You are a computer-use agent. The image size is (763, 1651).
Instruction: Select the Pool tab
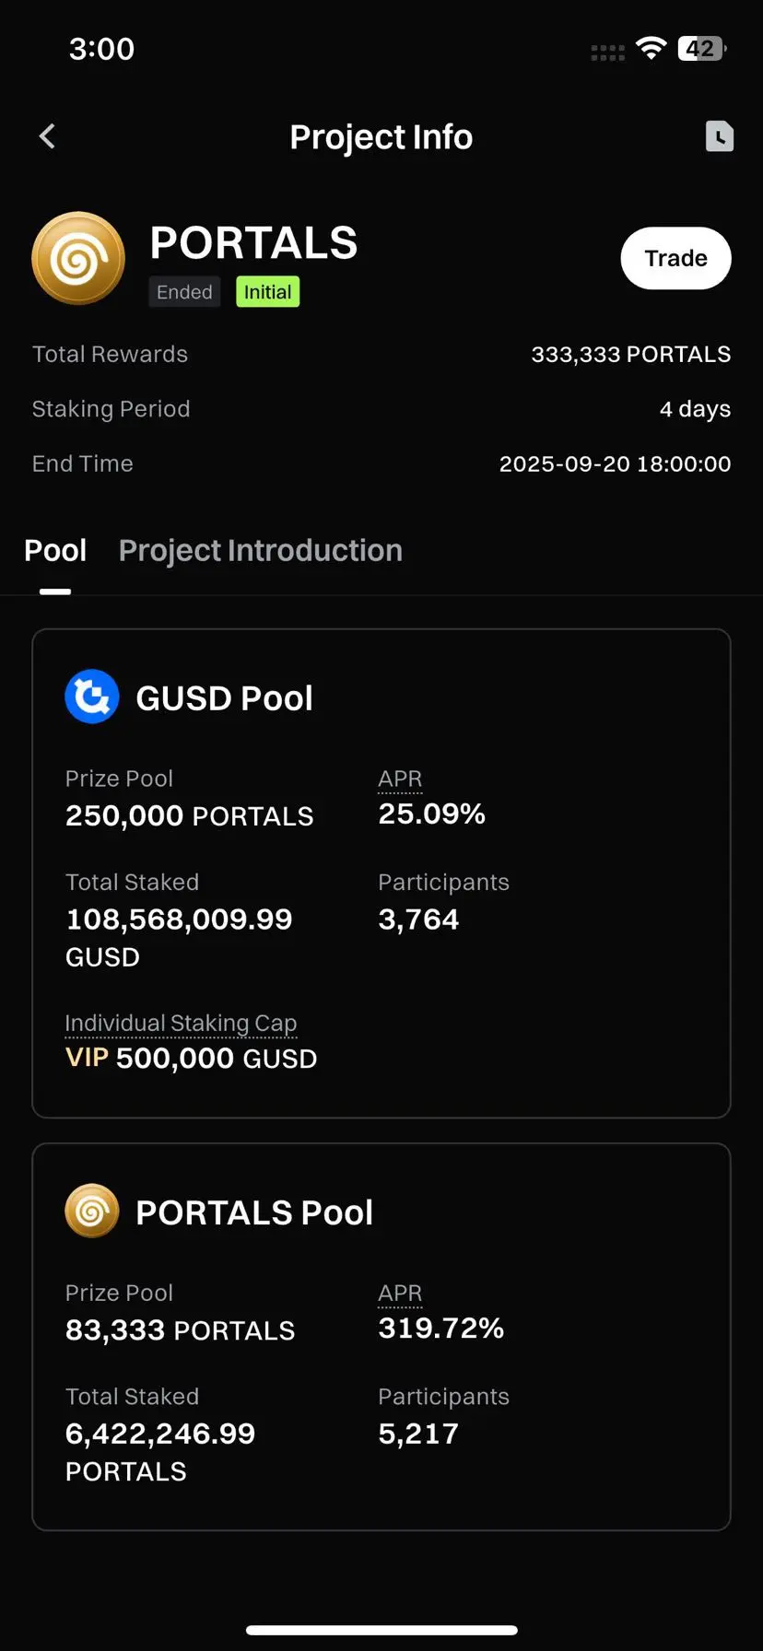(55, 550)
